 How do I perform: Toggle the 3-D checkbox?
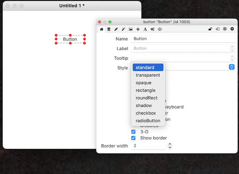point(133,132)
